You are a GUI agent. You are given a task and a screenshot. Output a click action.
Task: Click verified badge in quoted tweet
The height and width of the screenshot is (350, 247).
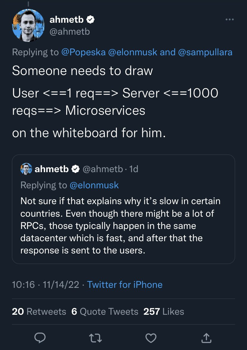[x=75, y=169]
